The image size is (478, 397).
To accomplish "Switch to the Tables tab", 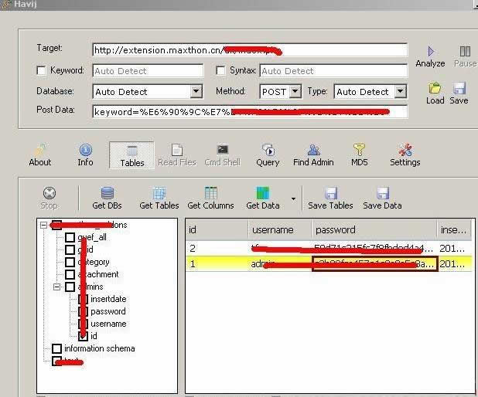I will [x=131, y=154].
